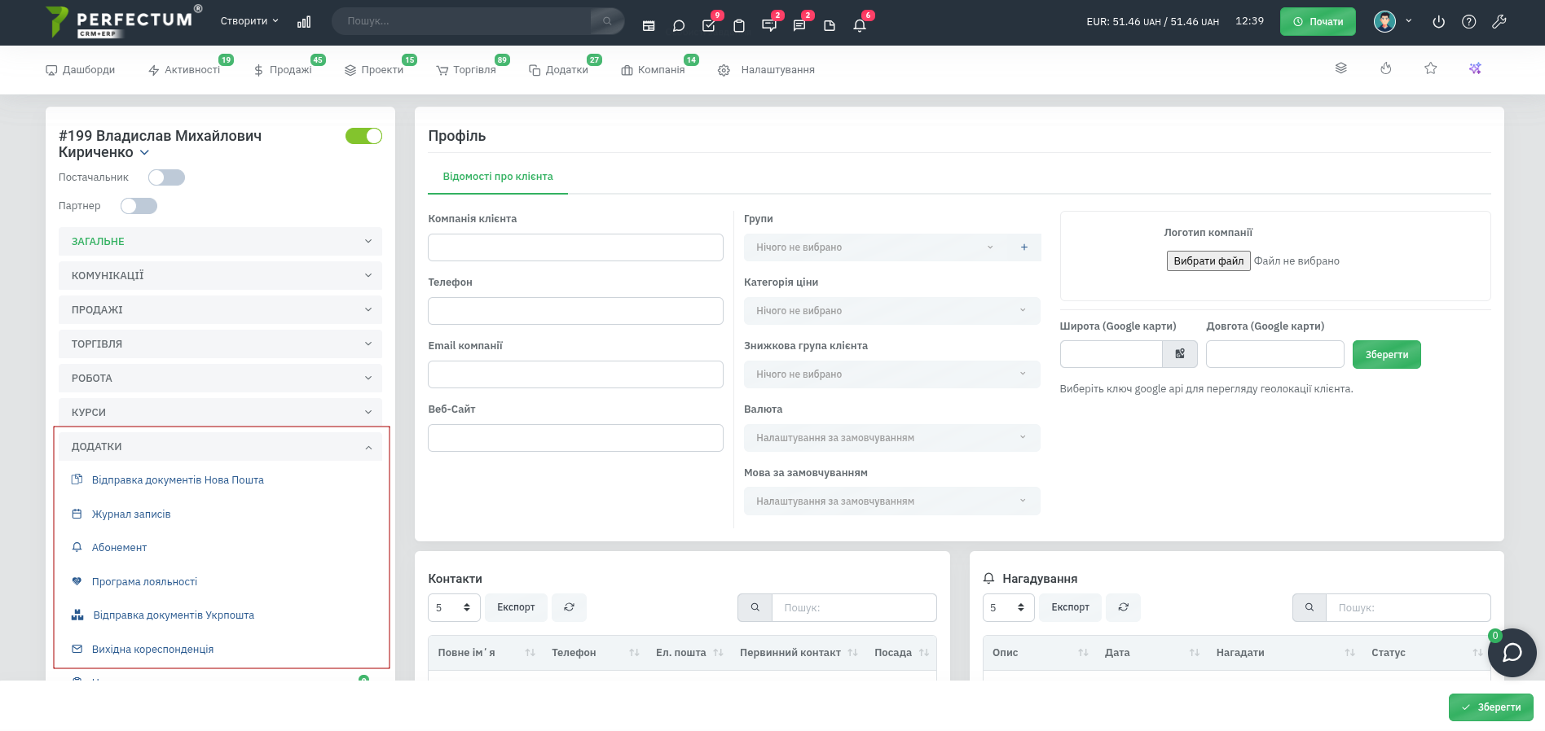Toggle the client active green switch

coord(363,136)
